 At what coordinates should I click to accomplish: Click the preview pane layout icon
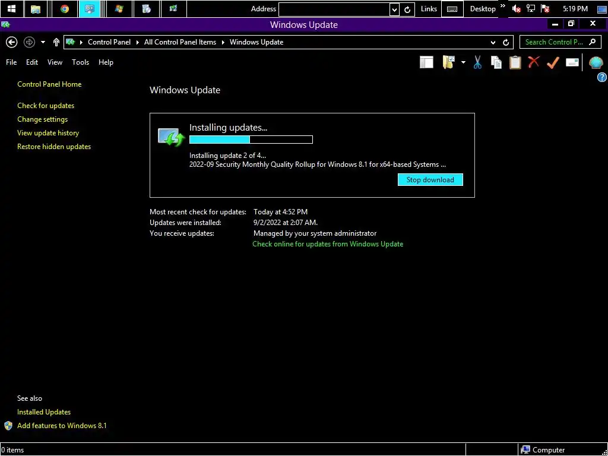pos(426,62)
